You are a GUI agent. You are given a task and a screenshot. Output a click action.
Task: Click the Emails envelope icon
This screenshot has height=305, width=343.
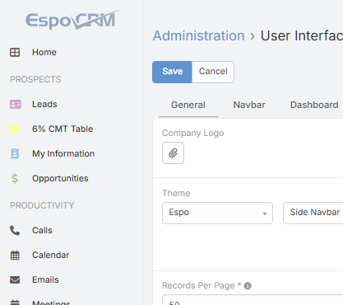[15, 279]
